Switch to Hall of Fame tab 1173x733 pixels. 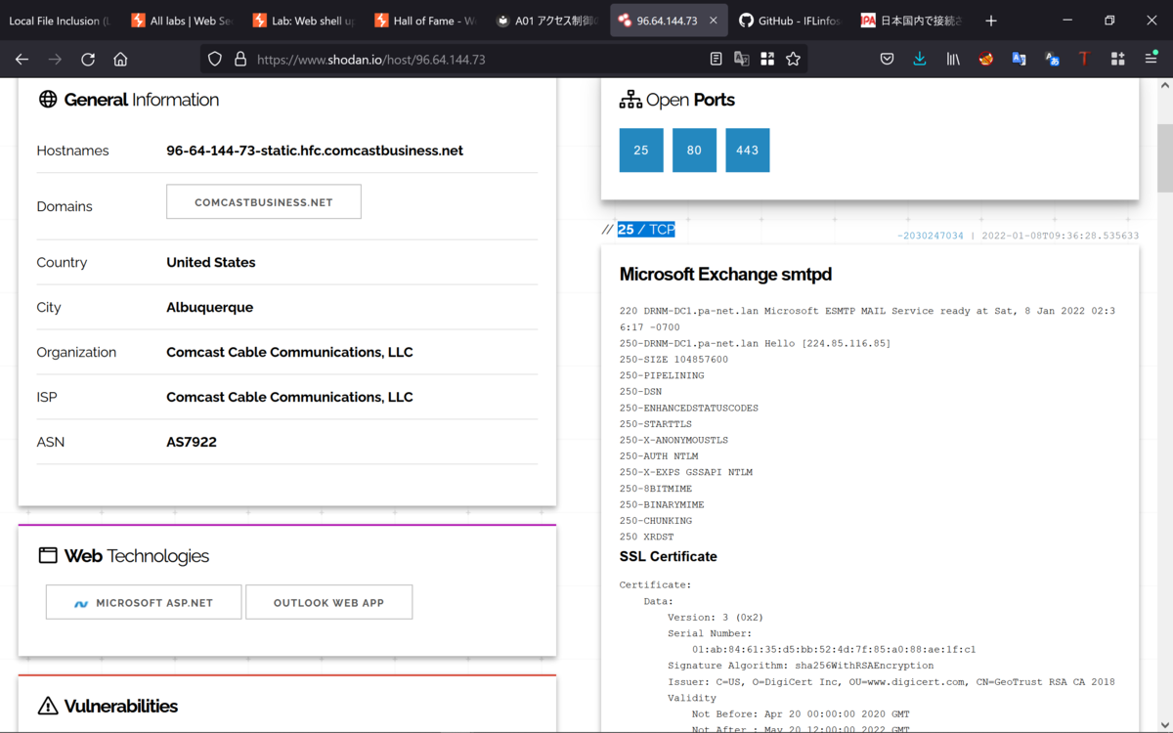tap(425, 21)
